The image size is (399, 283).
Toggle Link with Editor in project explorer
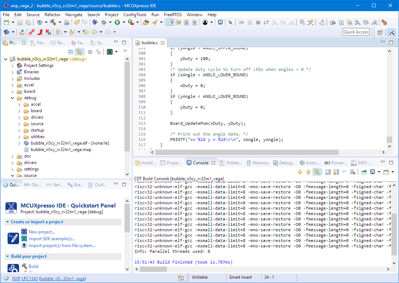79,52
